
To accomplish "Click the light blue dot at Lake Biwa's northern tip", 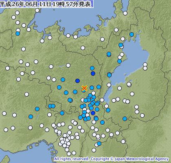I will (132, 34).
